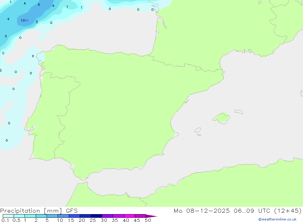The width and height of the screenshot is (303, 222).
Task: Select the '06..09 UTC' time text
Action: 252,210
